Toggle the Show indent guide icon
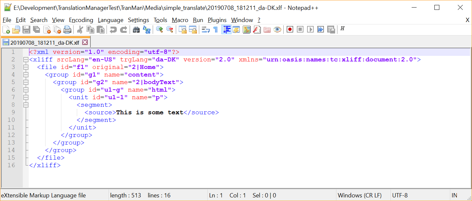 [x=226, y=30]
